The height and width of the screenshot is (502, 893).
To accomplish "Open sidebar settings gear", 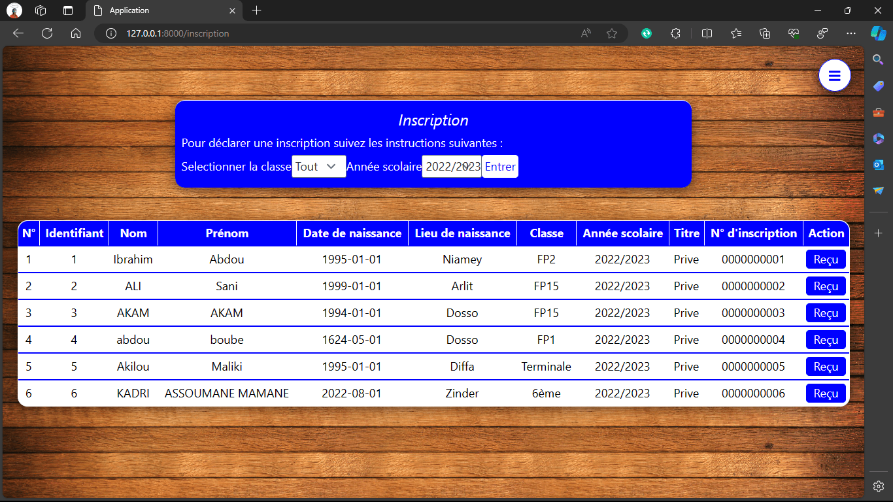I will click(879, 486).
